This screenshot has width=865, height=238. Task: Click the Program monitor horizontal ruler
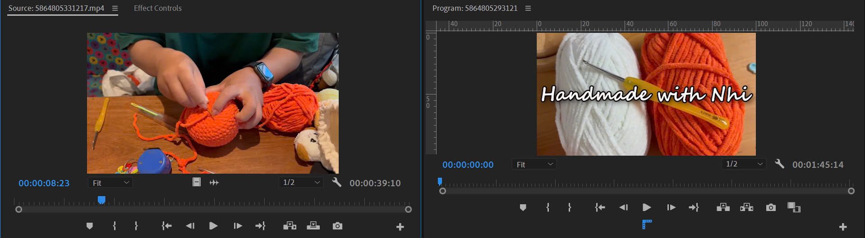point(645,26)
